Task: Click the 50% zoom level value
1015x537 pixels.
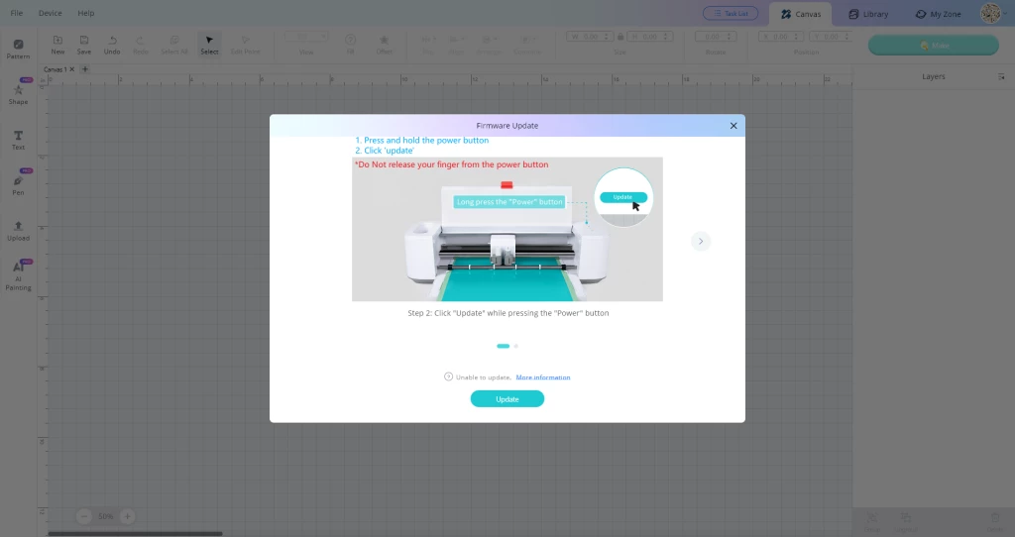Action: tap(105, 516)
